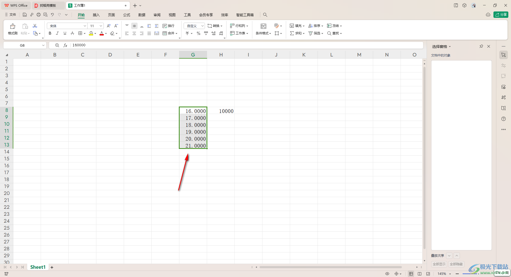Open the 数据 (Data) ribbon tab
The image size is (511, 277).
click(x=142, y=15)
